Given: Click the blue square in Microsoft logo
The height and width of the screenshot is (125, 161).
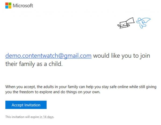Looking at the screenshot, I should (x=7, y=7).
